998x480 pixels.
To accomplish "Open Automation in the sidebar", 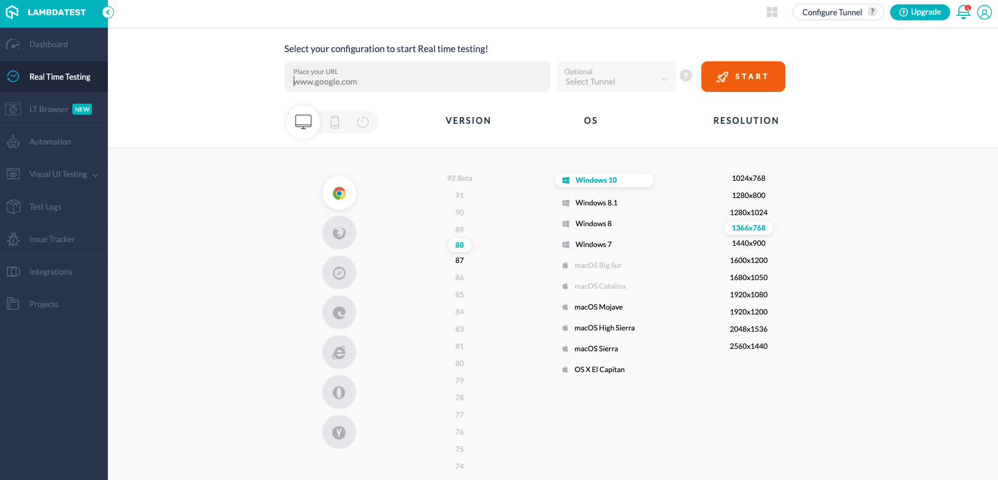I will (54, 142).
